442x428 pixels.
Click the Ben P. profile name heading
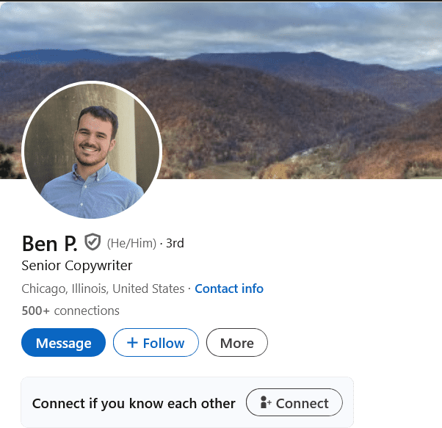click(x=49, y=244)
